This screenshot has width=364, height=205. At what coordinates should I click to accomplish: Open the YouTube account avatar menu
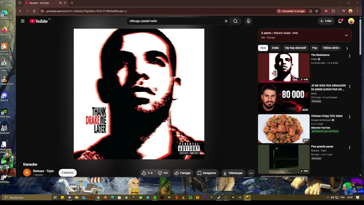click(351, 21)
